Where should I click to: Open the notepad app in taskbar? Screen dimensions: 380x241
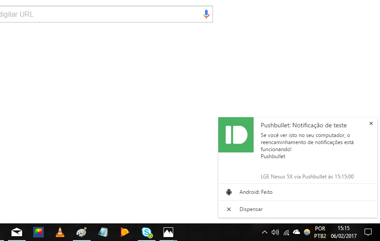103,232
